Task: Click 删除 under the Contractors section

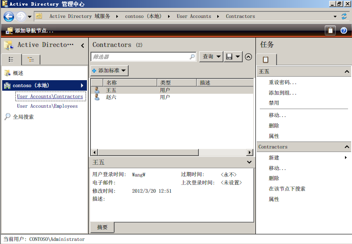Action: [x=274, y=178]
